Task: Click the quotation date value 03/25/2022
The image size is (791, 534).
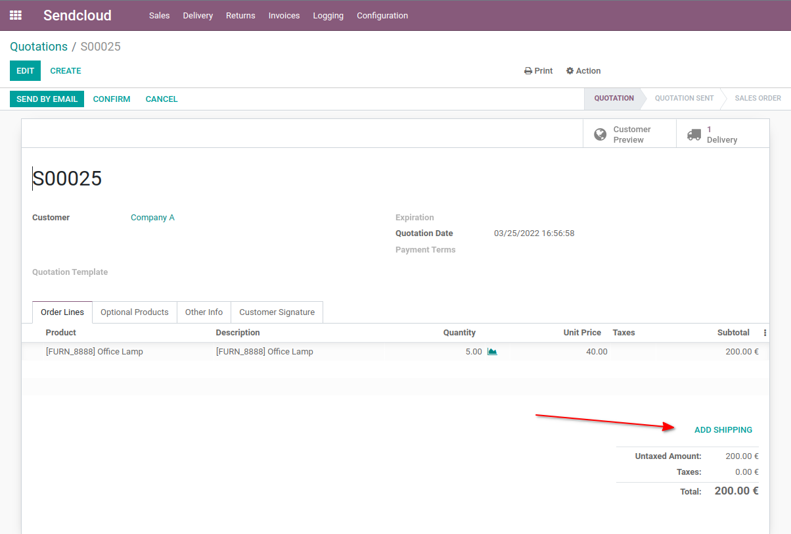Action: 534,233
